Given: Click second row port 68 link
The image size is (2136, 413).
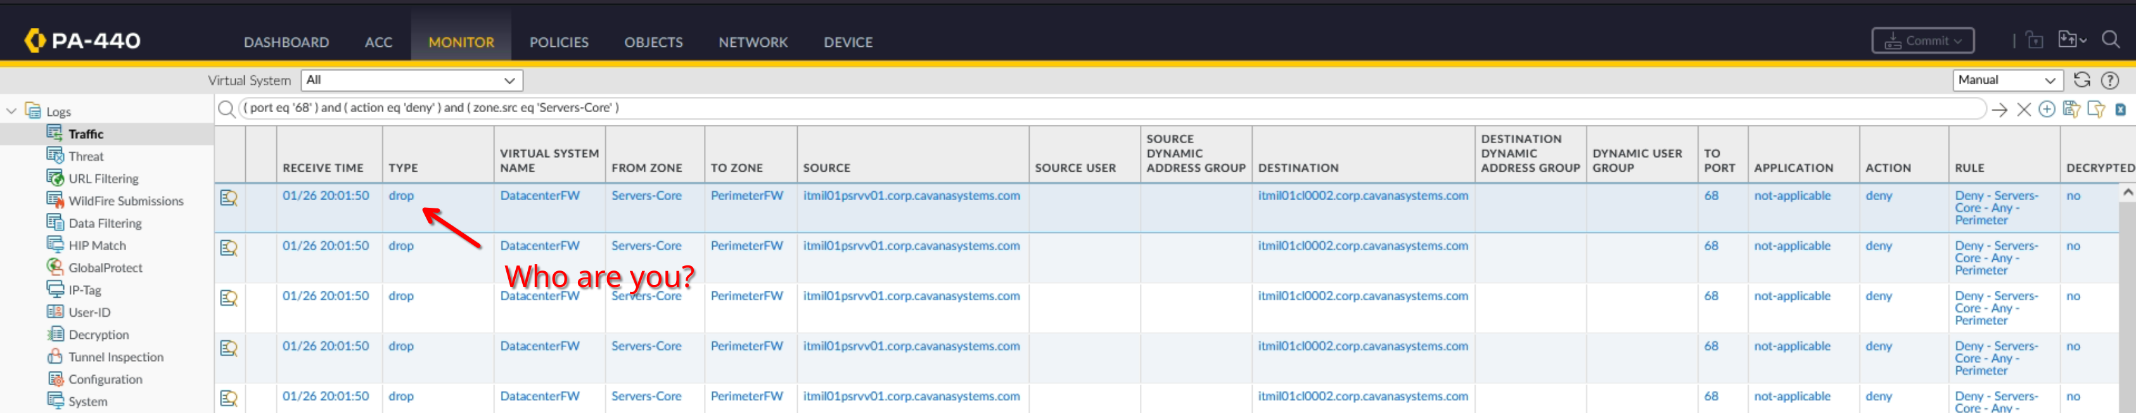Looking at the screenshot, I should (1711, 246).
